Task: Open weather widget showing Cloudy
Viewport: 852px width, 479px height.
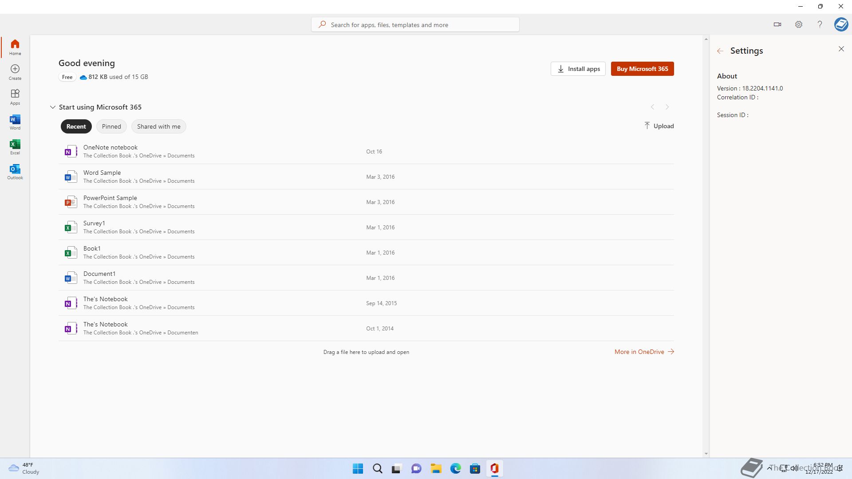Action: 24,468
